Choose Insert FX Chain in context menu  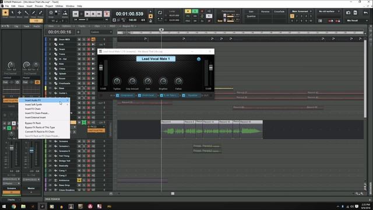[44, 109]
